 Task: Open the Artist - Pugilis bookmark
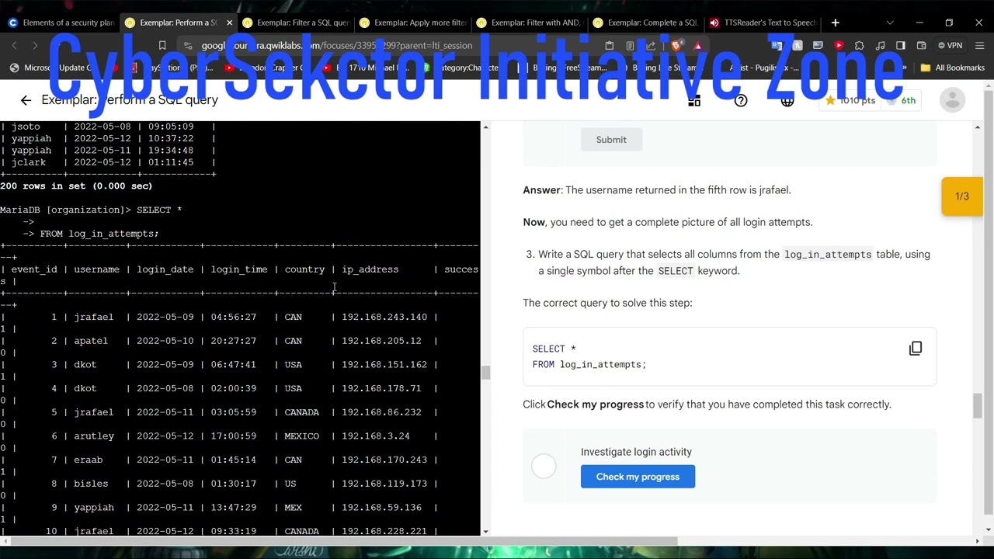point(764,68)
